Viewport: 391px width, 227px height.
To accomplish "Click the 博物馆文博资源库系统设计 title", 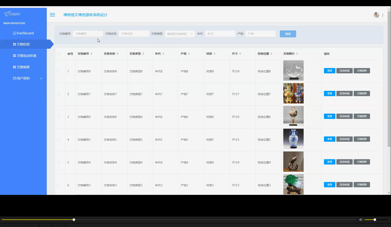I will point(85,15).
